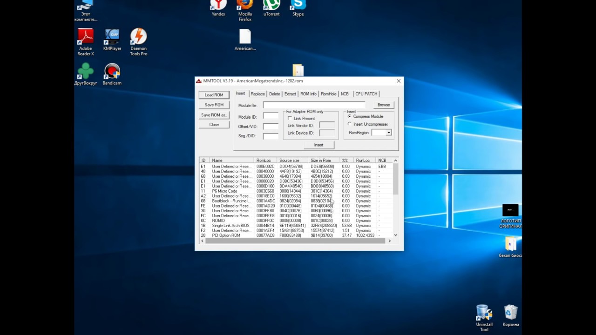This screenshot has width=596, height=335.
Task: Click the EBB value in NCB column
Action: coord(382,167)
